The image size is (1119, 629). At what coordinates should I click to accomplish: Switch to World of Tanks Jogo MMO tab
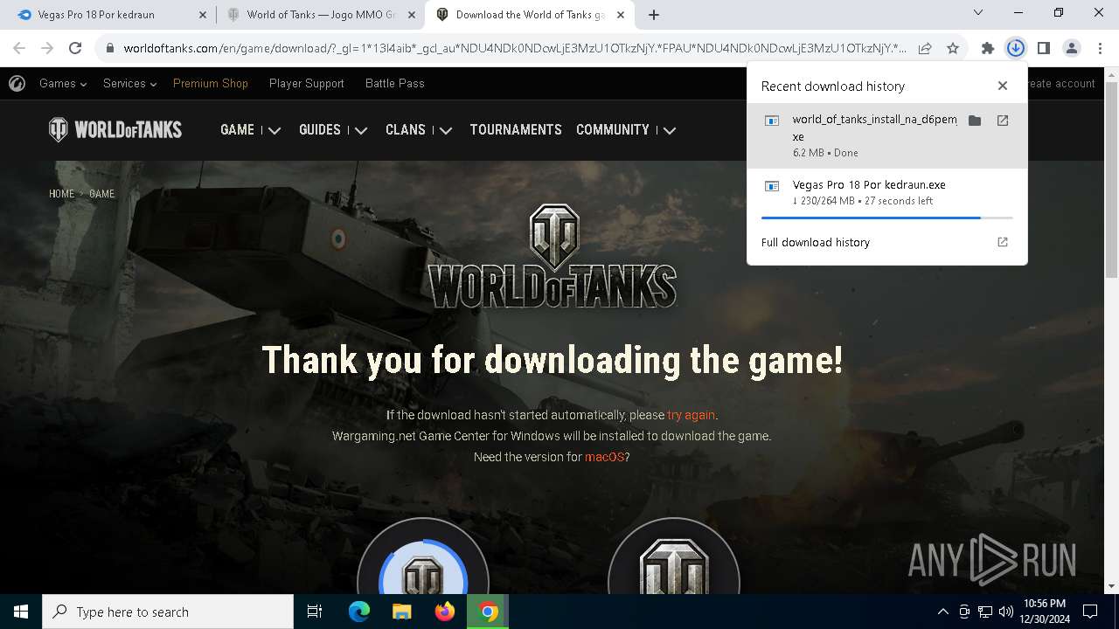click(x=320, y=15)
